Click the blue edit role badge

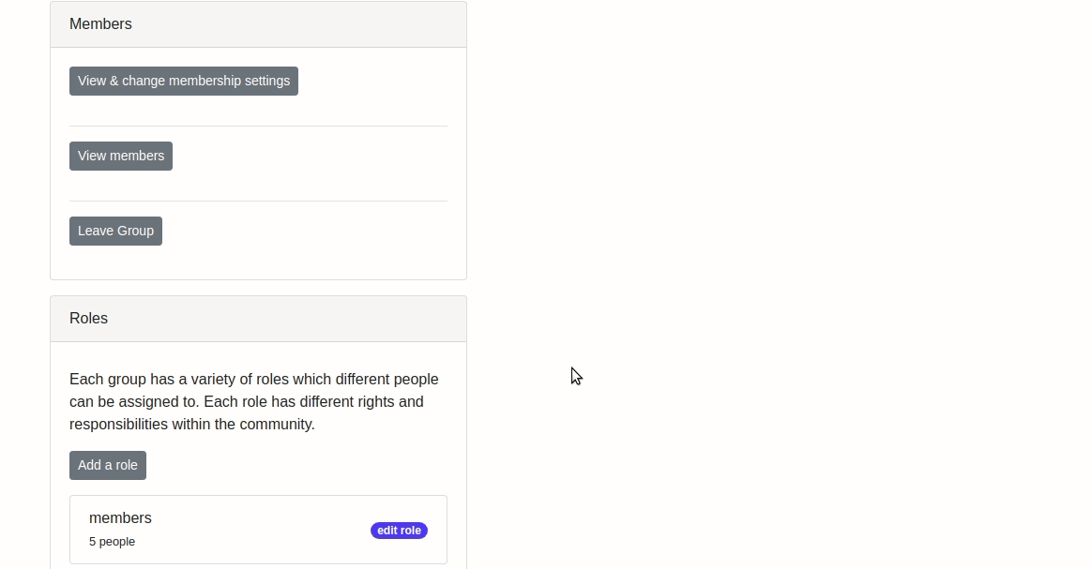(x=399, y=531)
